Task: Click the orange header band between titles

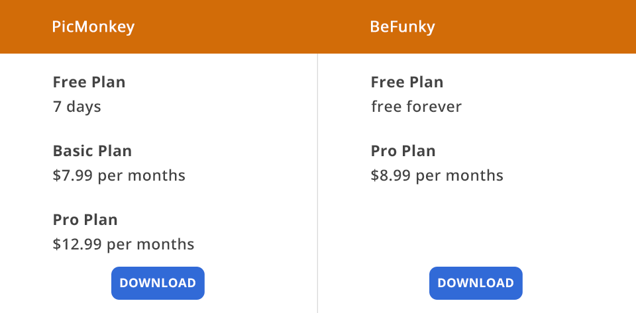Action: [x=252, y=27]
